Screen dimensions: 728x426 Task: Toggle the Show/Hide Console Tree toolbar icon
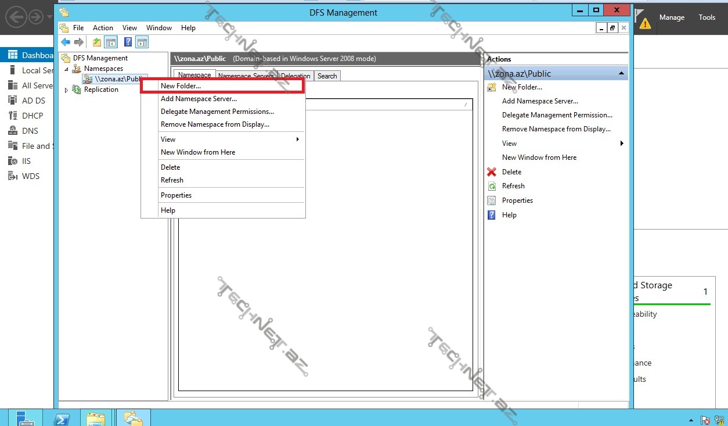coord(110,42)
